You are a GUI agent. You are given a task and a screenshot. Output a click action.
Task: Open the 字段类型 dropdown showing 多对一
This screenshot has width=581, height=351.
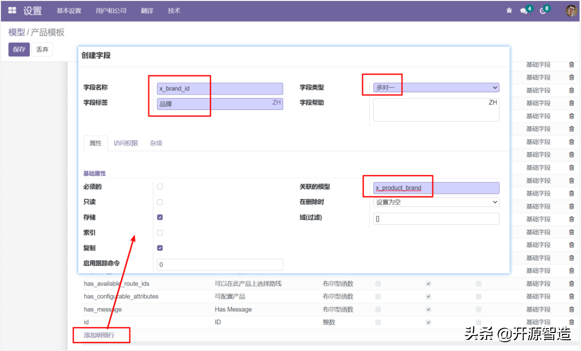[436, 88]
